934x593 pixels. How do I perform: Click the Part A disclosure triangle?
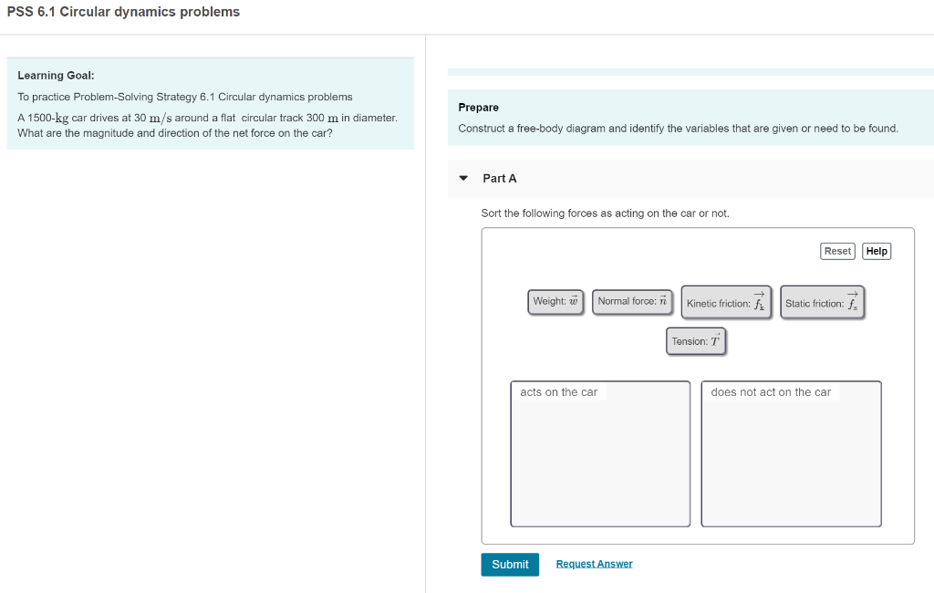[464, 179]
